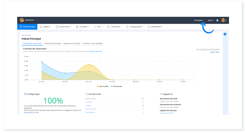
Task: Click the Configuração gear icon
Action: pos(25,94)
